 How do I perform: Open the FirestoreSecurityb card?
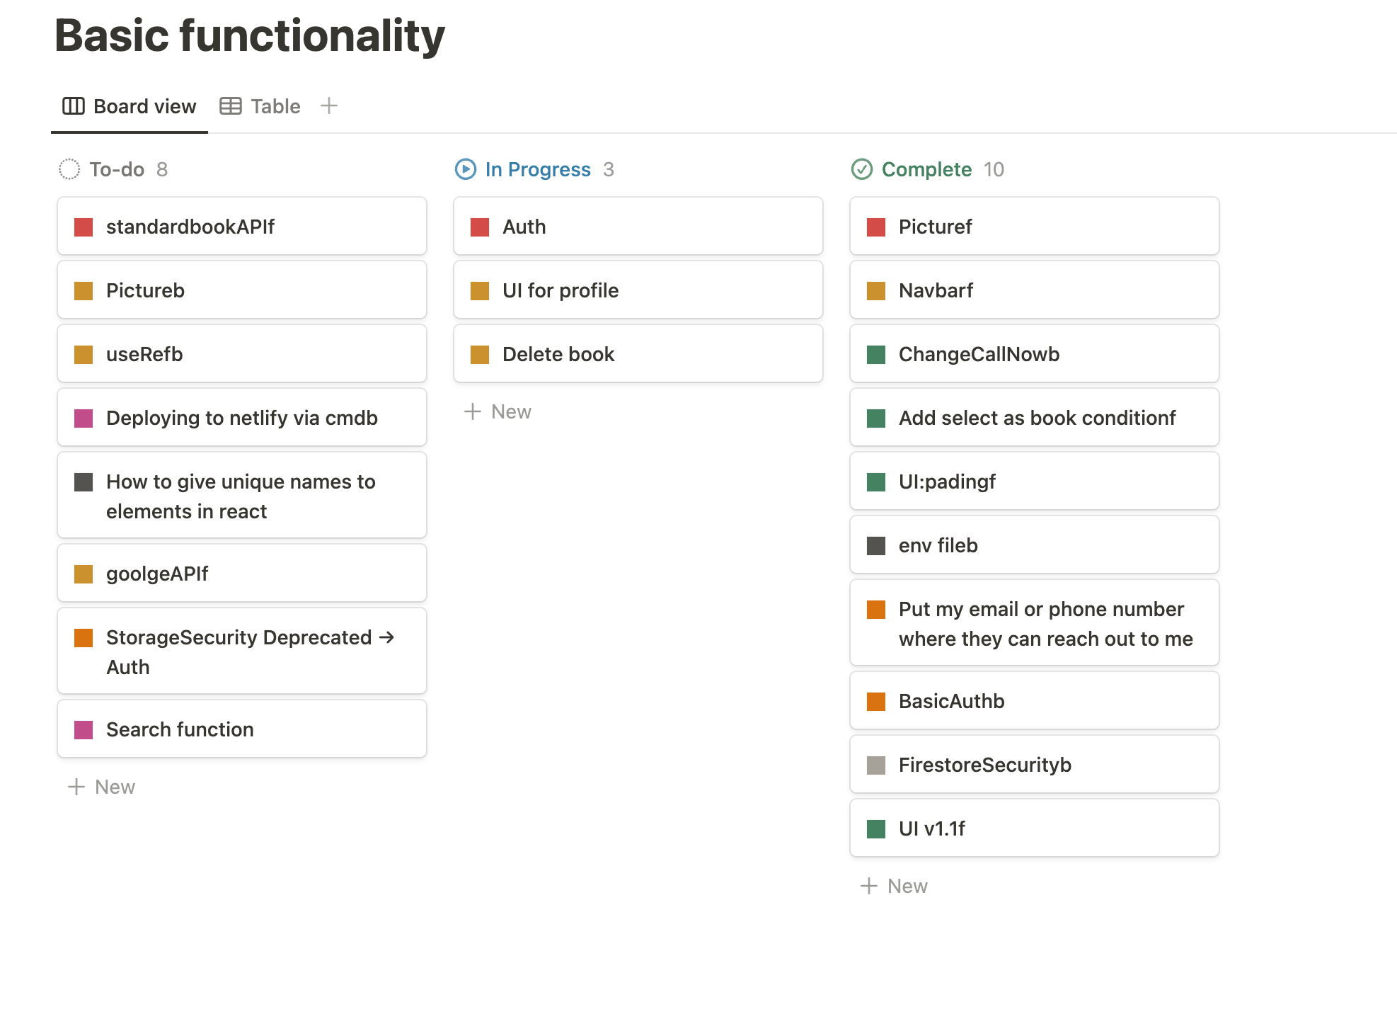coord(1033,765)
